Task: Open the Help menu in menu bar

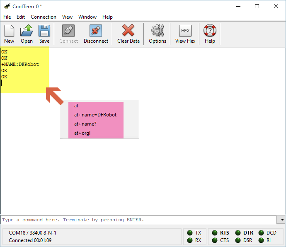Action: [107, 17]
